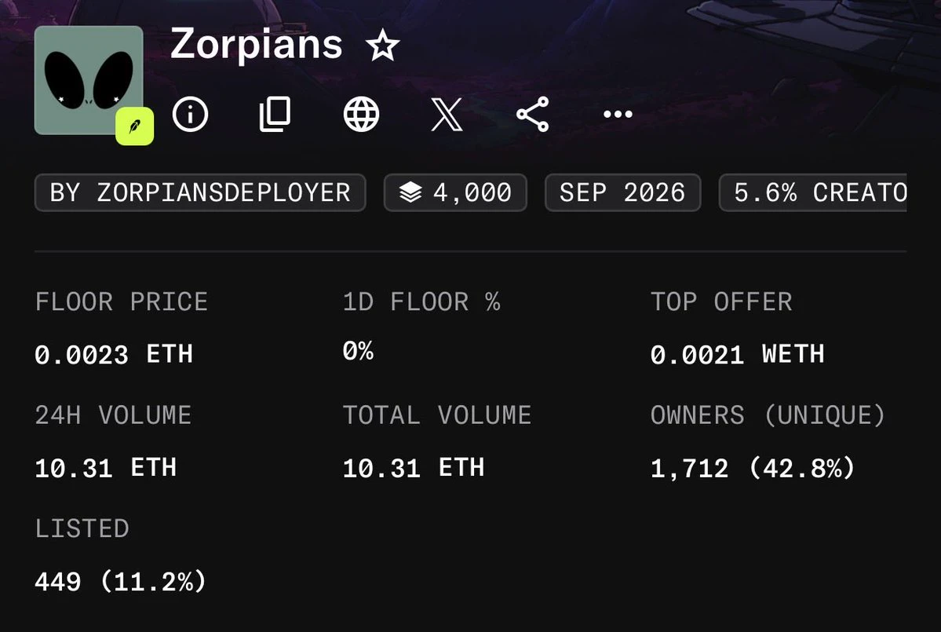Copy contract address with the copy icon
Viewport: 941px width, 632px height.
(x=275, y=113)
